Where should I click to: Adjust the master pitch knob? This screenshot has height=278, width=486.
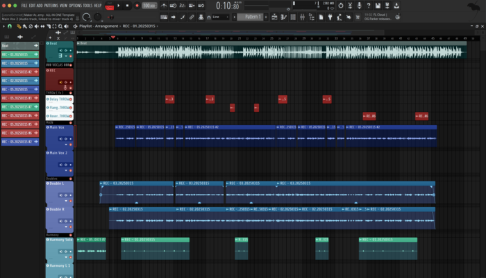[98, 17]
